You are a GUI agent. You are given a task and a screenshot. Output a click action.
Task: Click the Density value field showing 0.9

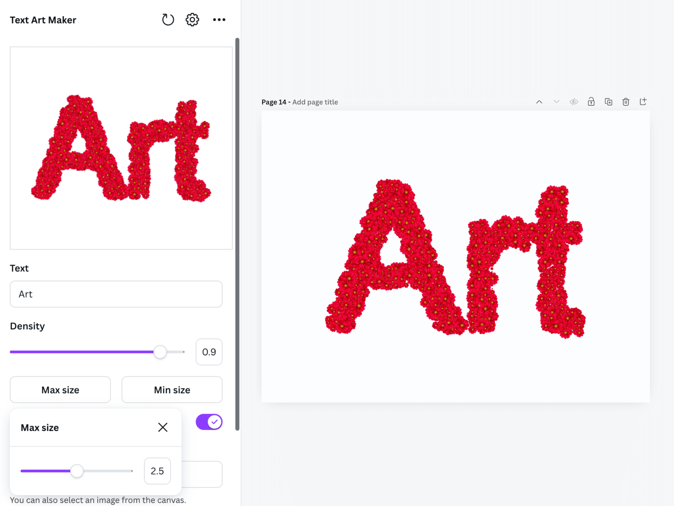point(209,352)
